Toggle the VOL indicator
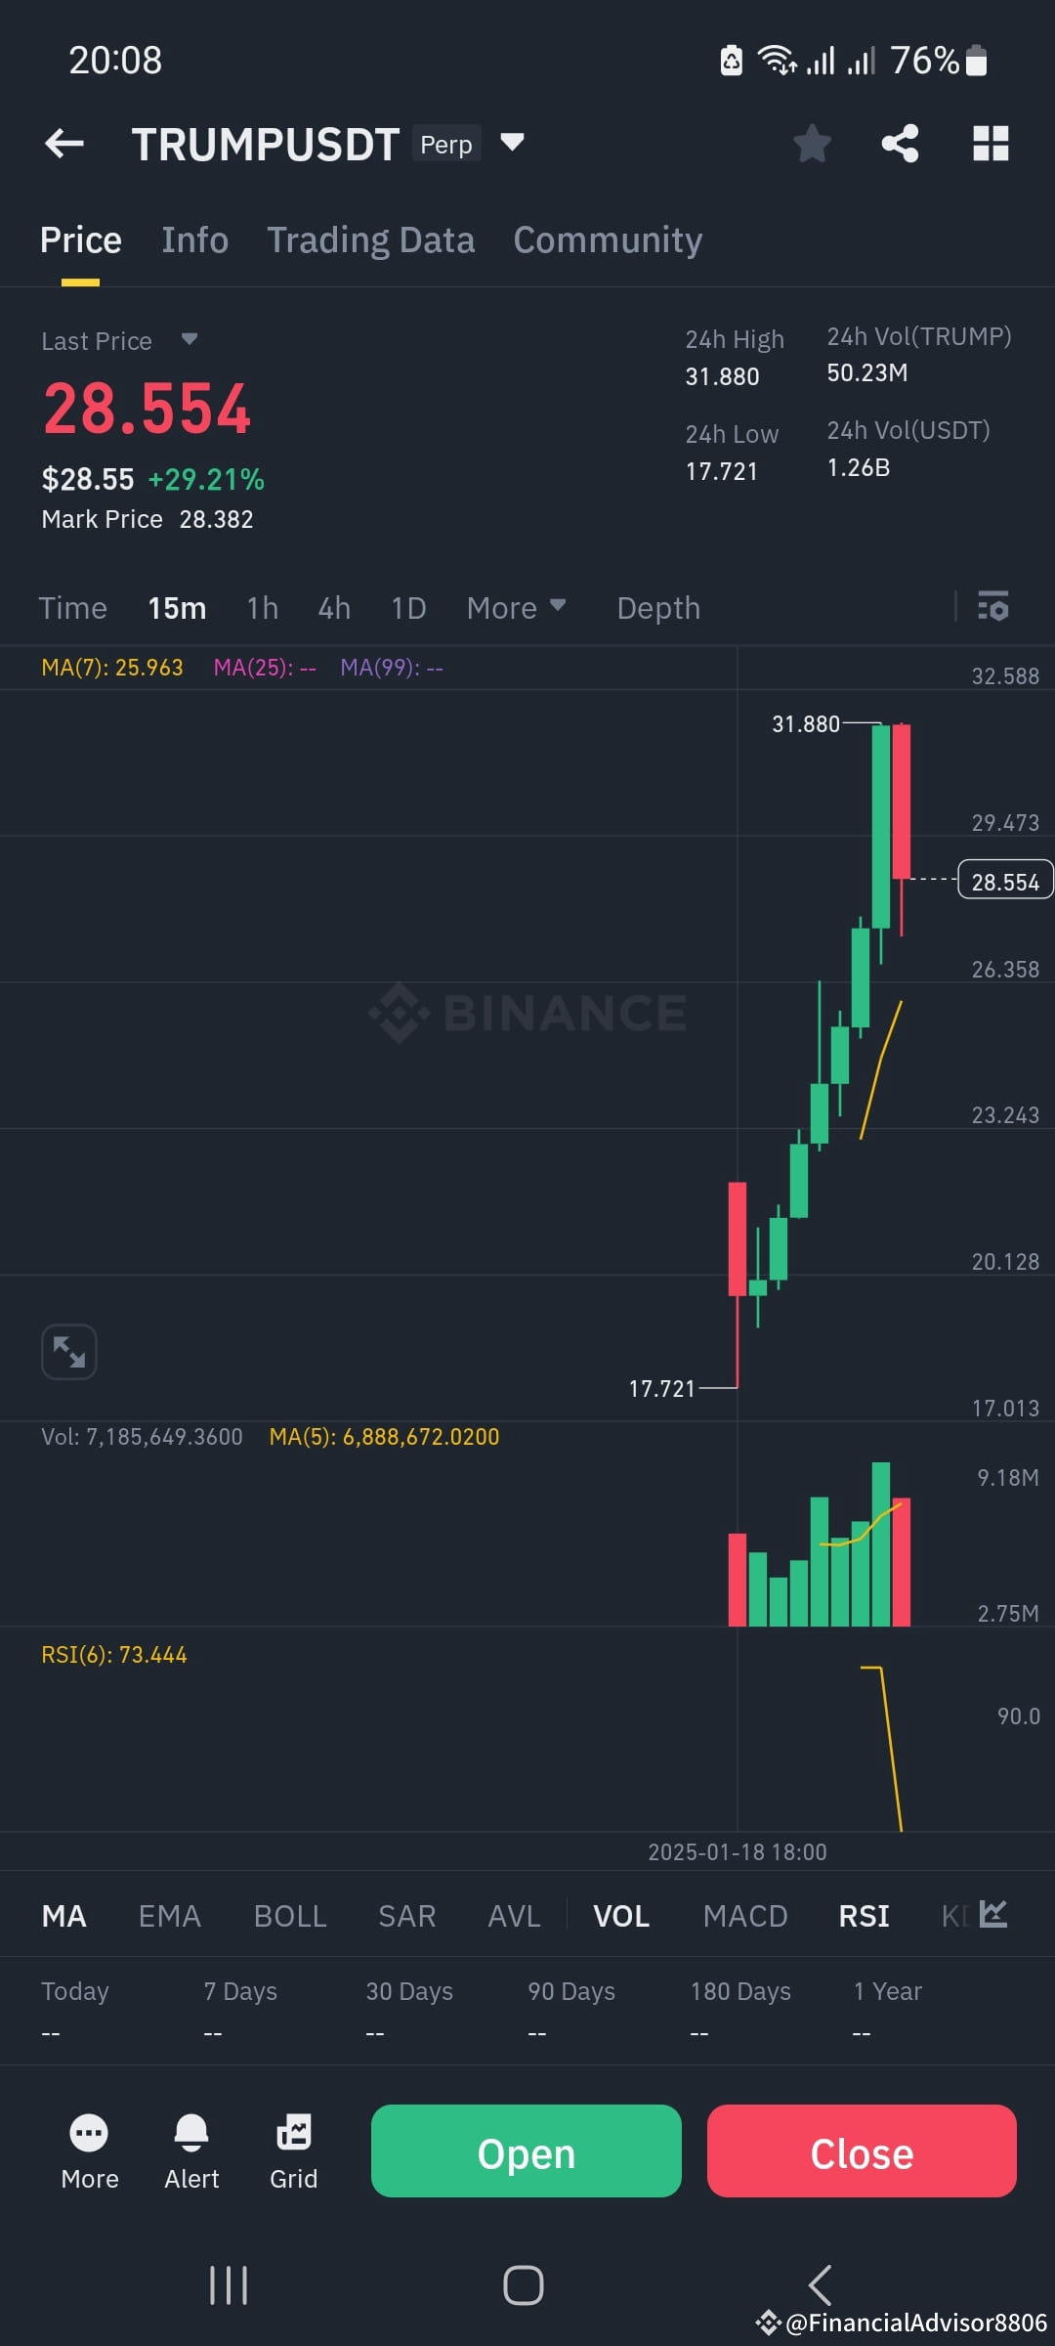The height and width of the screenshot is (2346, 1055). 621,1916
